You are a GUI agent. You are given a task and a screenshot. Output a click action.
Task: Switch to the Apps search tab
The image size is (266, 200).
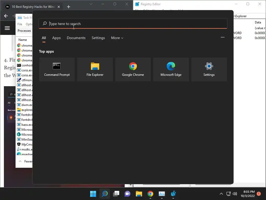56,38
